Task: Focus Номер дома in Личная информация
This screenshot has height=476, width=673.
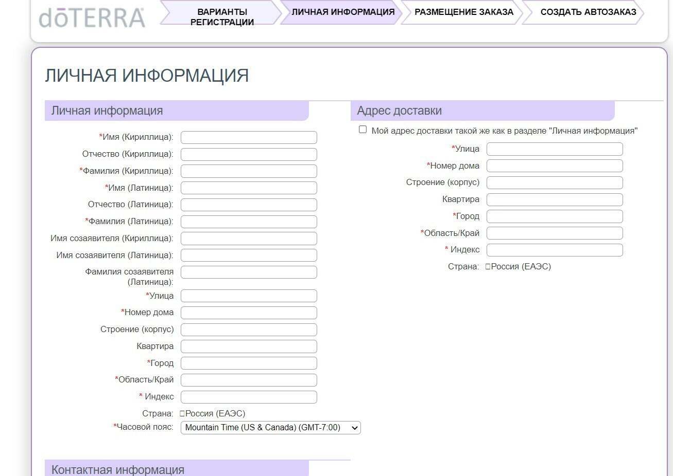Action: pos(249,313)
